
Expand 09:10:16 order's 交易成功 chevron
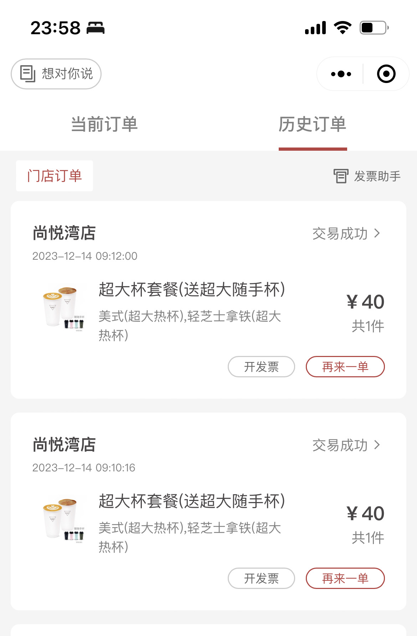coord(377,445)
